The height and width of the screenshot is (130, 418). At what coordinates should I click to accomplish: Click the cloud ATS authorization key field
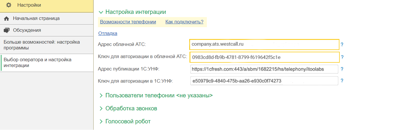click(x=264, y=57)
